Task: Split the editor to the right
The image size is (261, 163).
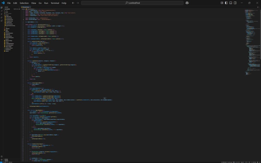Action: 258,7
